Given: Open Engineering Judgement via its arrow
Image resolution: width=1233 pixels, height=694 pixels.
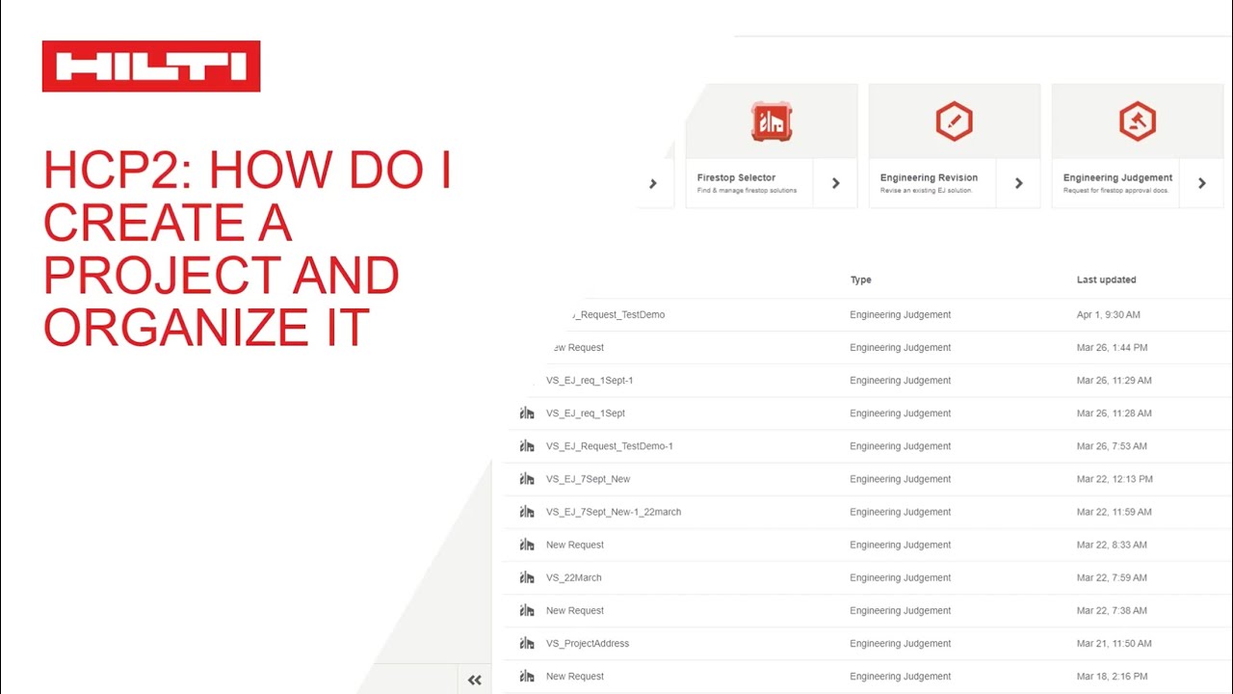Looking at the screenshot, I should 1201,183.
